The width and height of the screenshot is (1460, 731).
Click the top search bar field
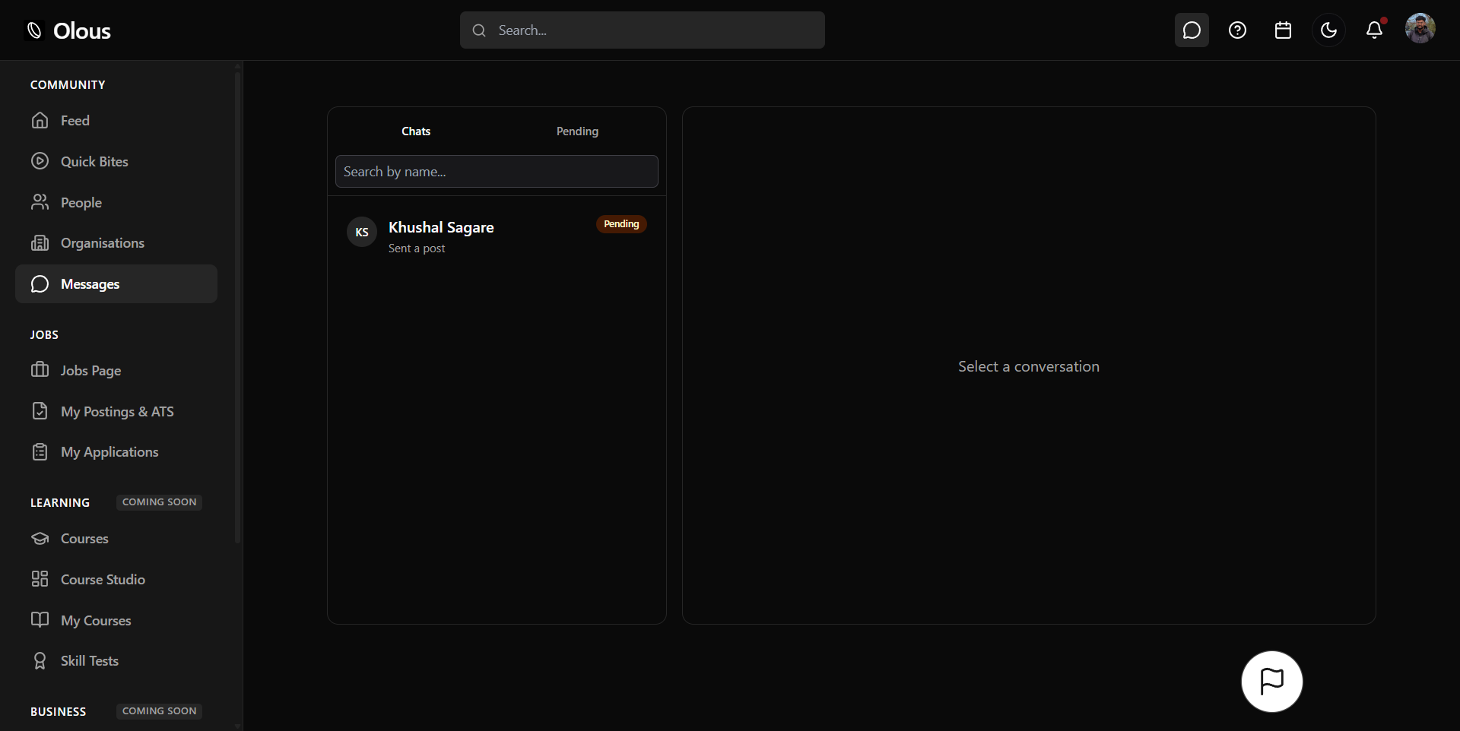pos(642,30)
